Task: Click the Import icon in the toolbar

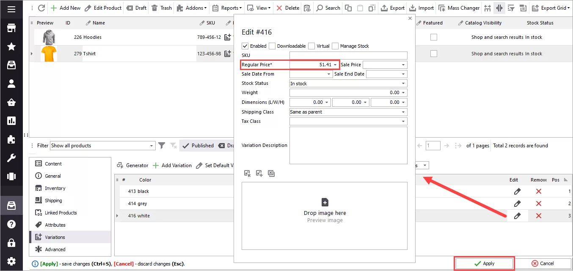Action: click(x=421, y=8)
